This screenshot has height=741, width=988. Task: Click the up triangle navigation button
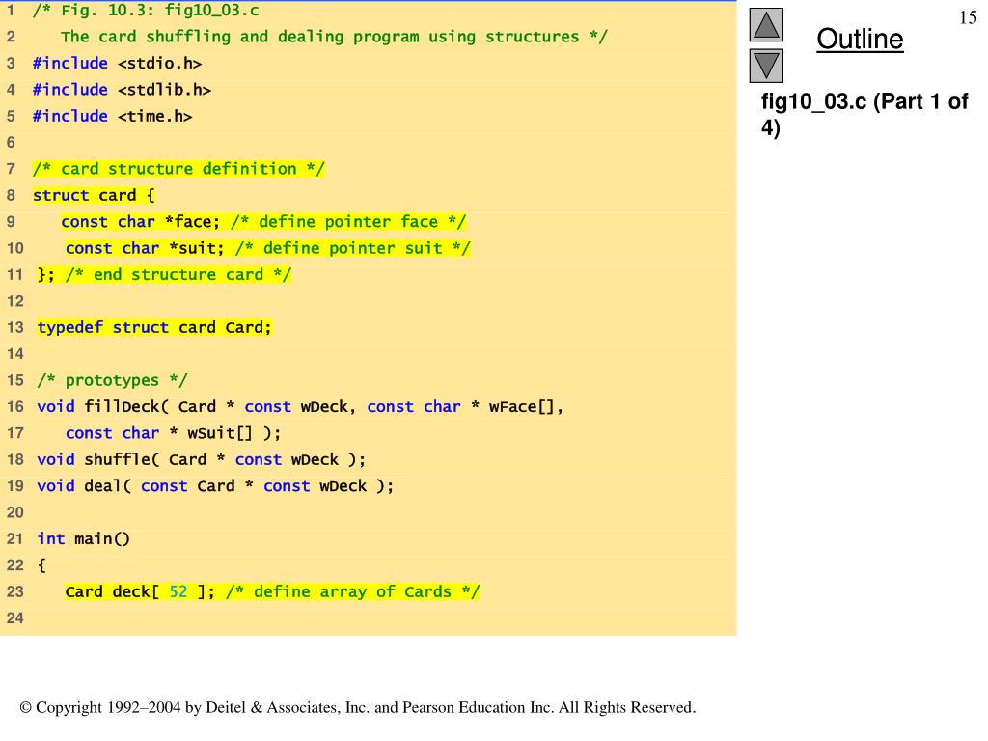pyautogui.click(x=766, y=24)
